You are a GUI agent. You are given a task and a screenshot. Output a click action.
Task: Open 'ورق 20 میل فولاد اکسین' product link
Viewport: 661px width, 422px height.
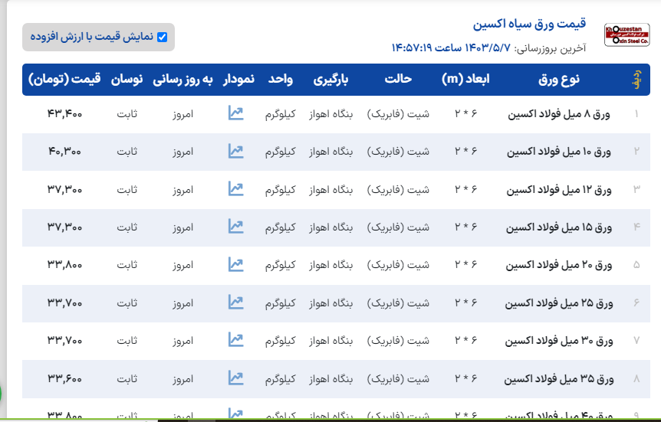point(558,265)
